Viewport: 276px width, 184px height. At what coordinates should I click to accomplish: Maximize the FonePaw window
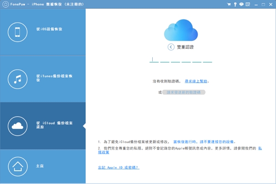tap(263, 5)
